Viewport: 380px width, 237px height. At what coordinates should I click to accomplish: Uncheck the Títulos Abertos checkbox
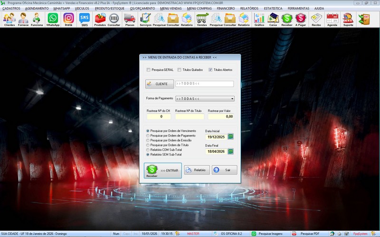click(x=210, y=70)
